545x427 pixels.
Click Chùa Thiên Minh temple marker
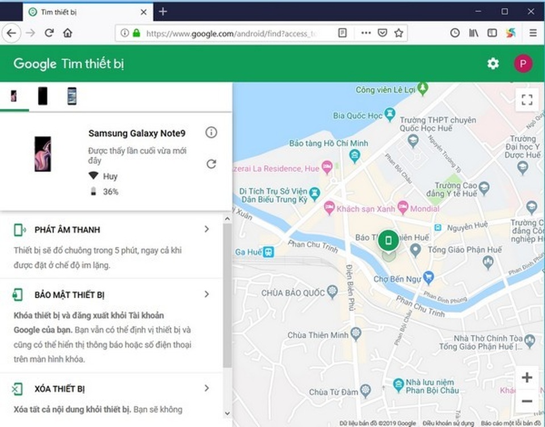355,333
